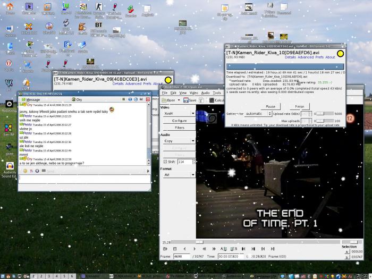This screenshot has width=372, height=279.
Task: Click the ICQ chat scrollbar
Action: point(149,134)
